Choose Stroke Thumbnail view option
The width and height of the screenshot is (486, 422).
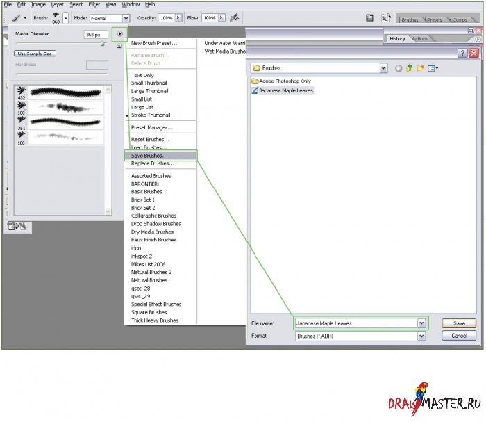click(151, 115)
